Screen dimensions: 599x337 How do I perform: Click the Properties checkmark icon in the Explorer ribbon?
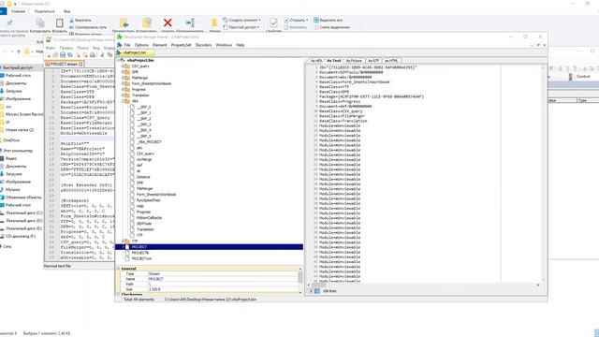[x=273, y=22]
